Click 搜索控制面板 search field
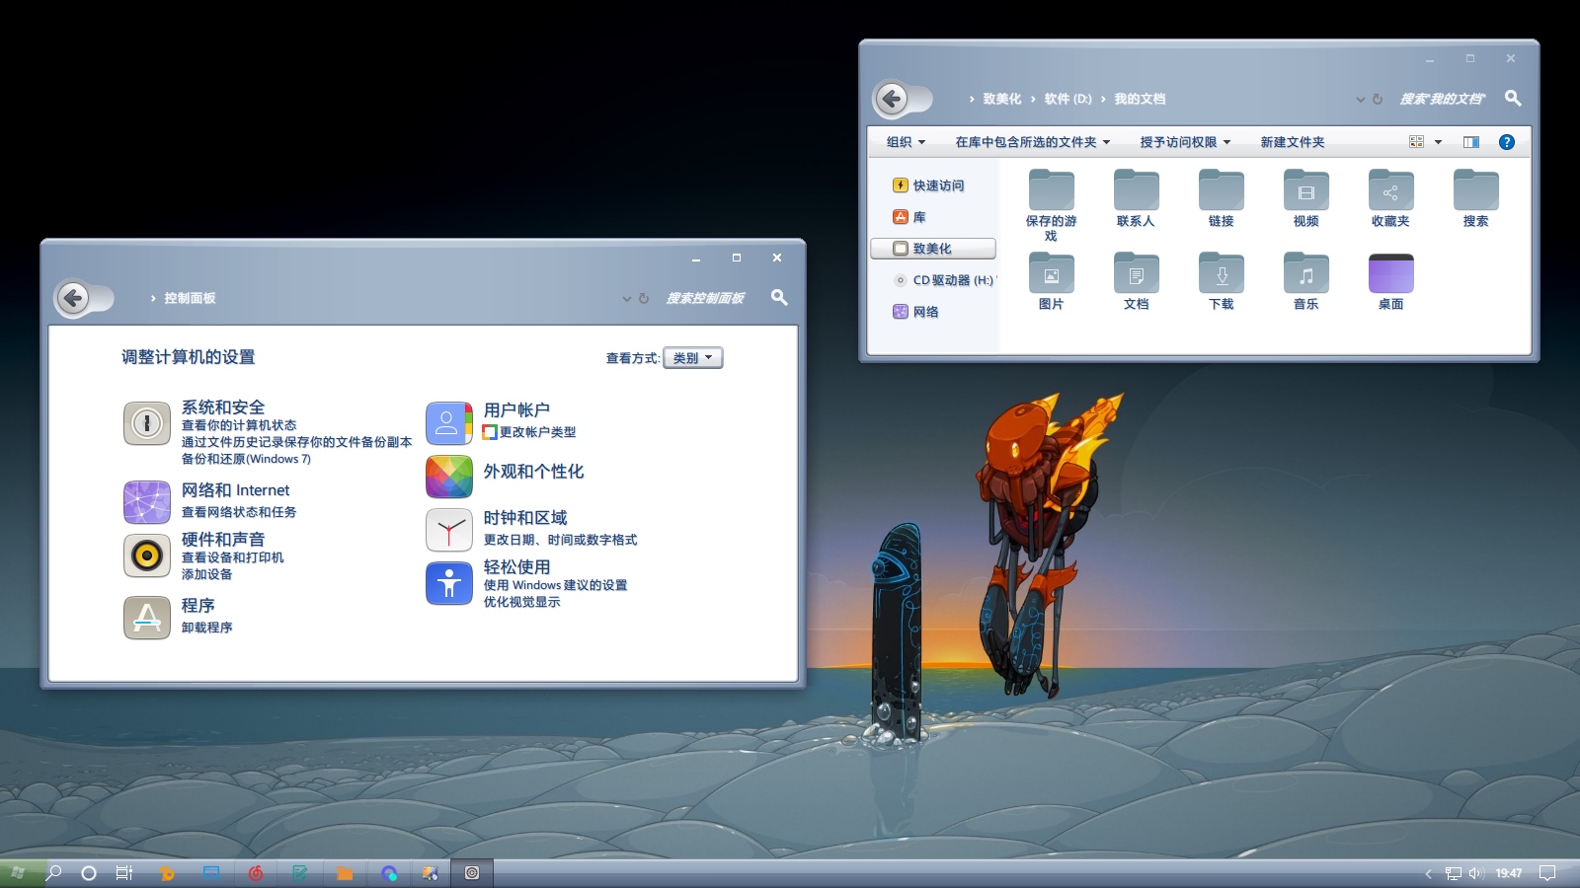The height and width of the screenshot is (888, 1580). pyautogui.click(x=705, y=298)
